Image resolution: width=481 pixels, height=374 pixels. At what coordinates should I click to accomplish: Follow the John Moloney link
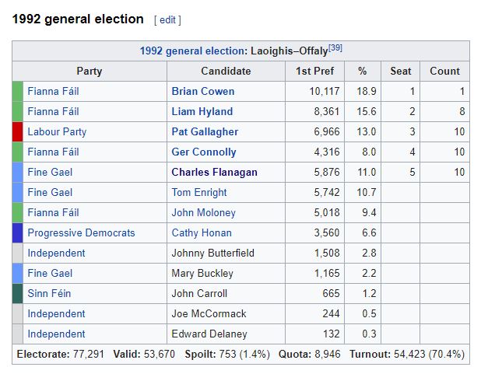tap(203, 213)
